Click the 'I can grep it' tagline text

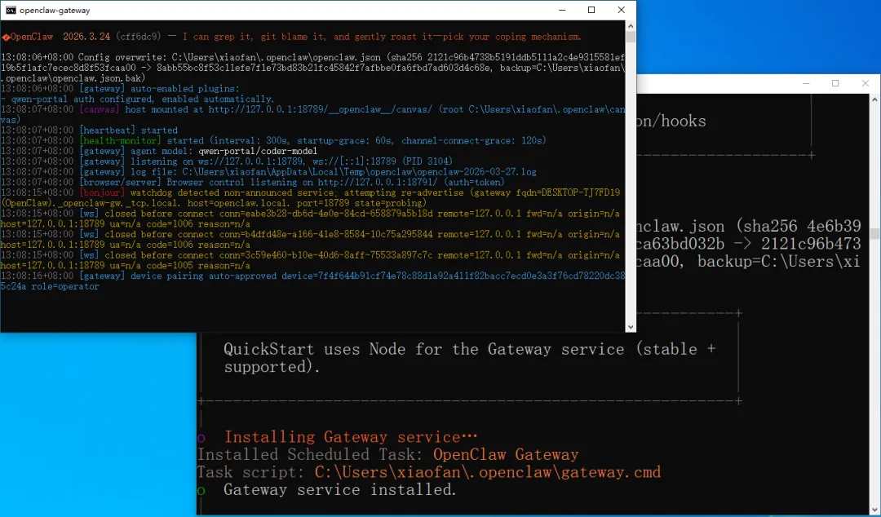(382, 37)
